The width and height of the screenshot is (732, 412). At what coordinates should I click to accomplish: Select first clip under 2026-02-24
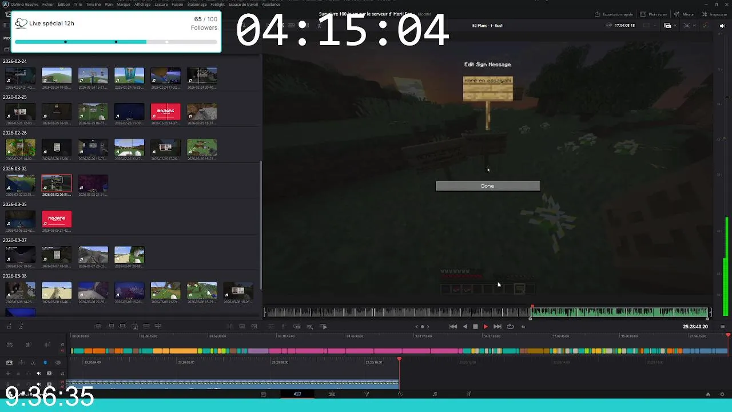pyautogui.click(x=20, y=76)
